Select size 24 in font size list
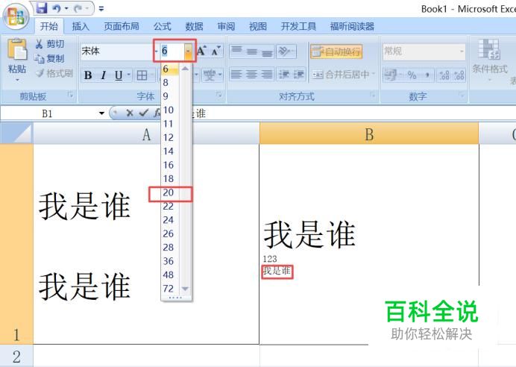This screenshot has height=367, width=516. point(169,220)
